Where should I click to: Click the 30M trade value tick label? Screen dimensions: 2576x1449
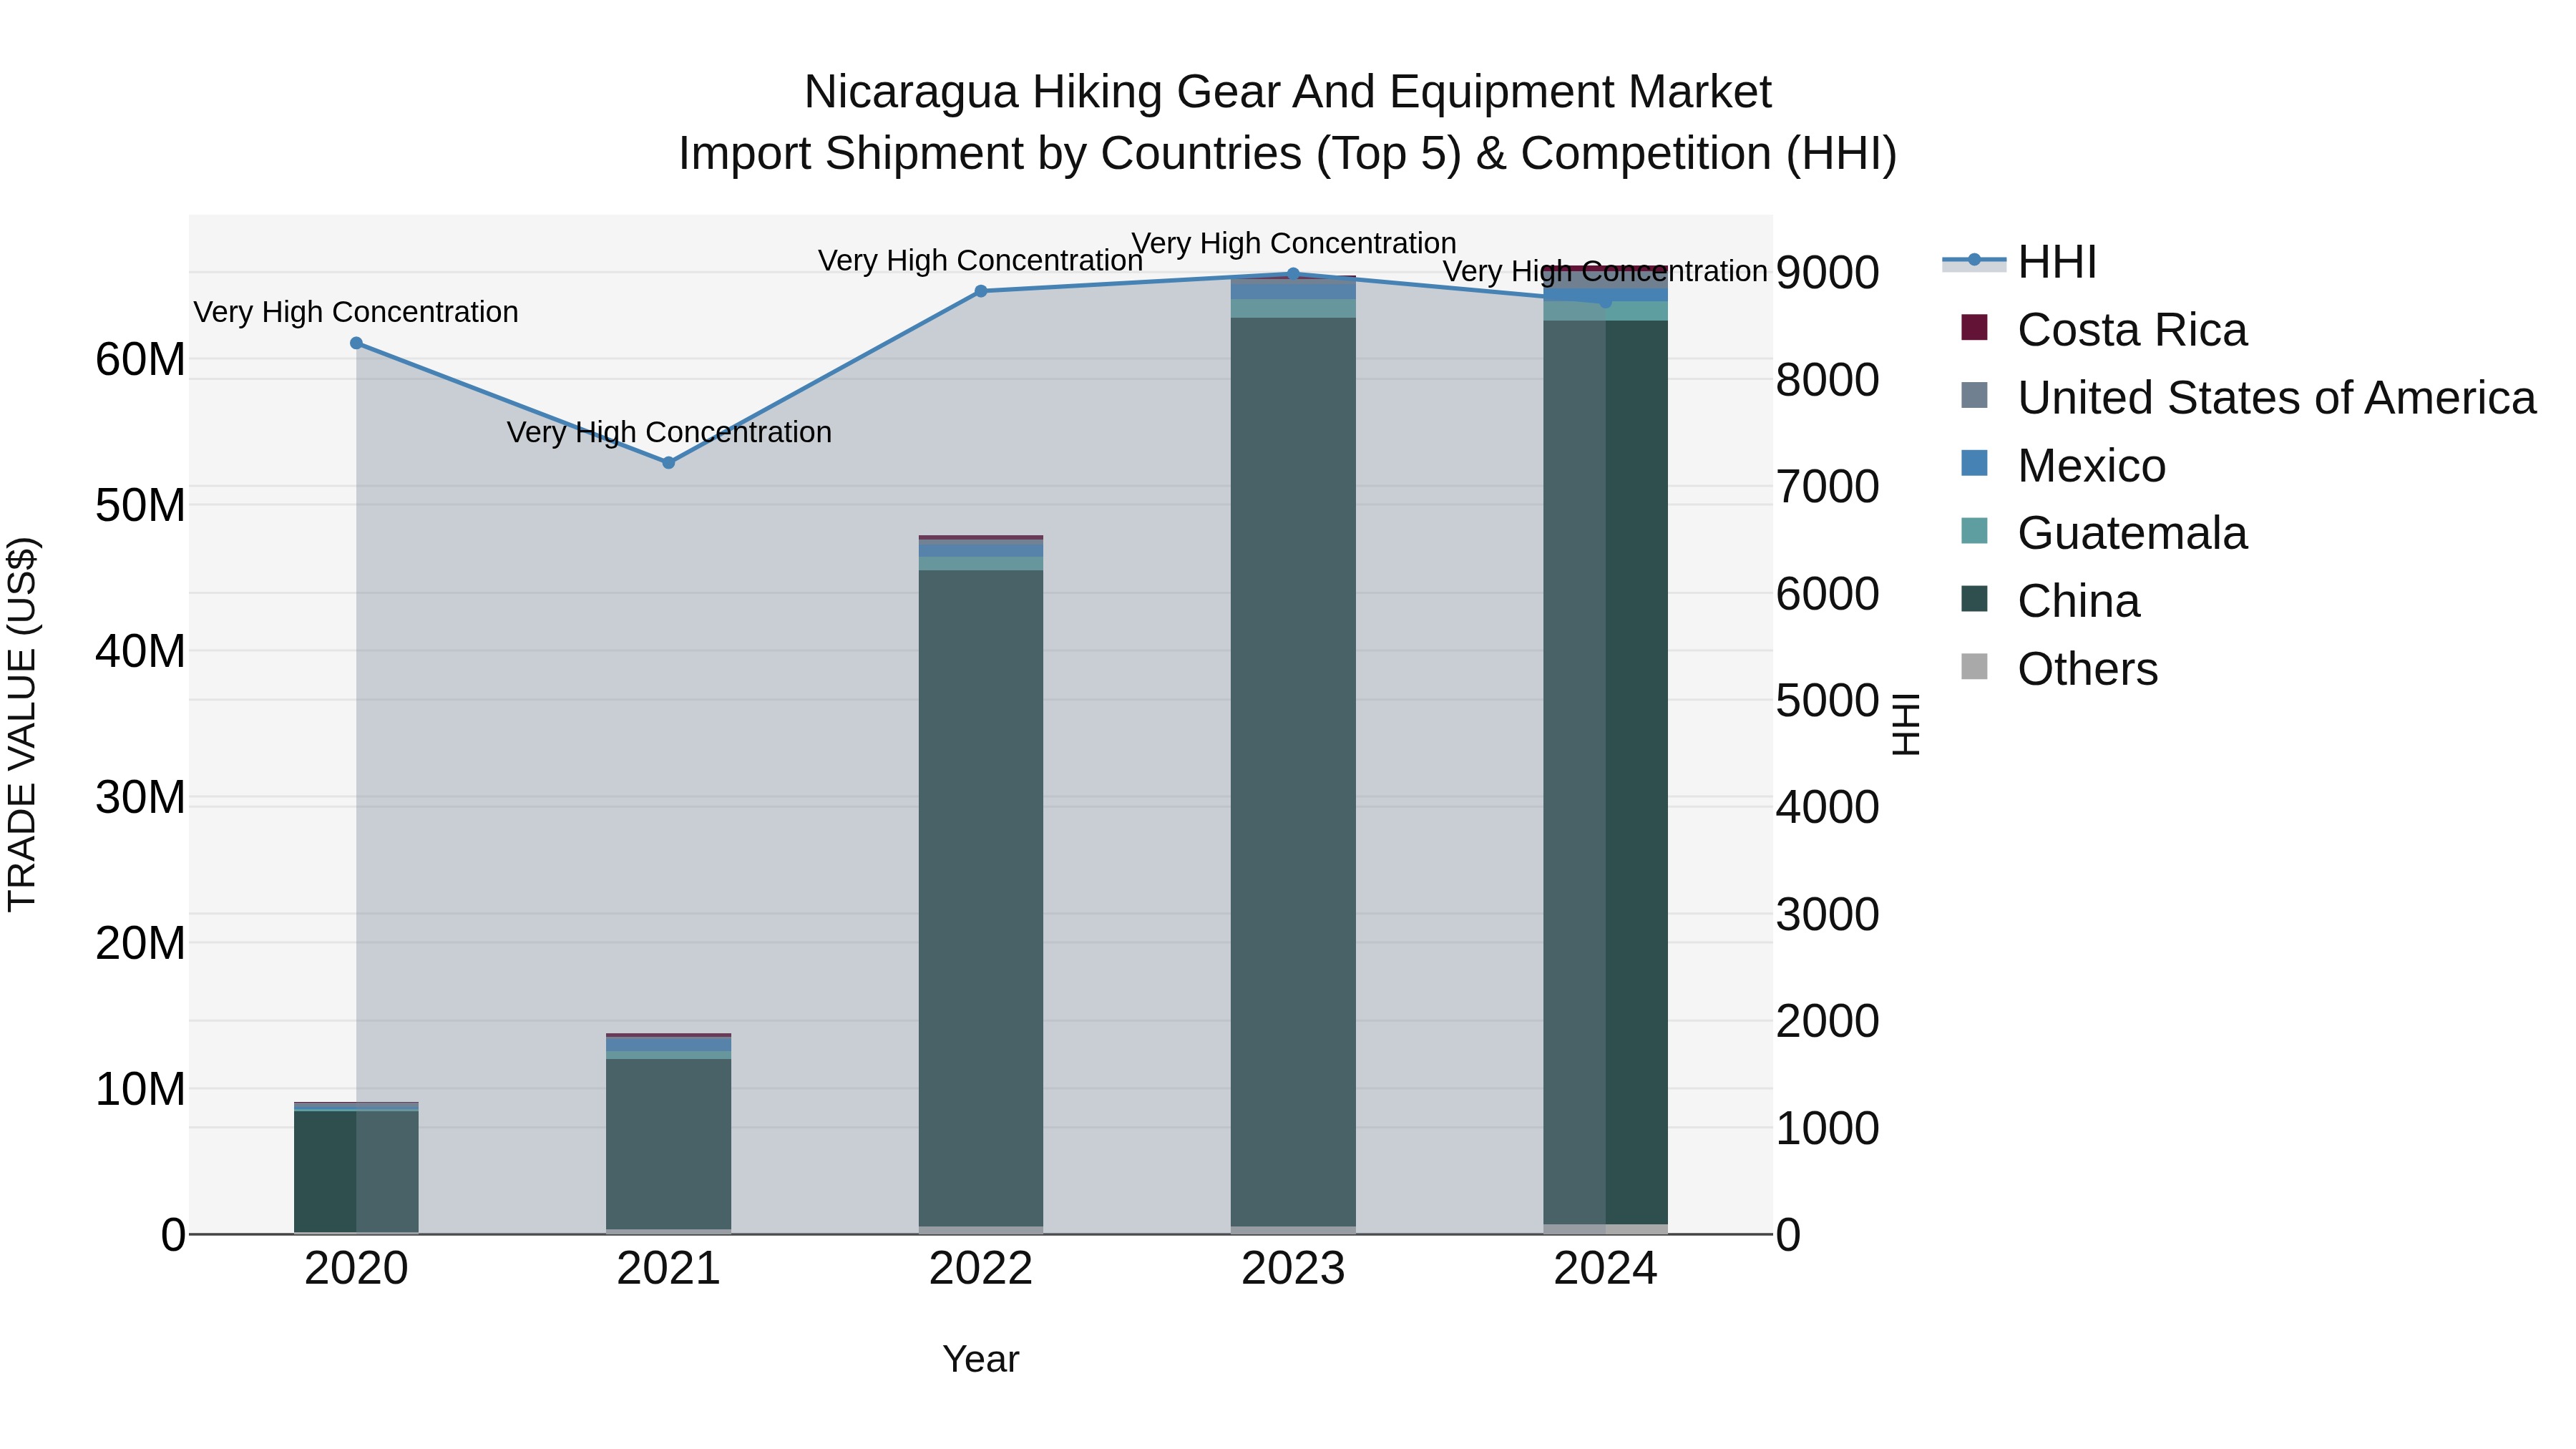140,798
